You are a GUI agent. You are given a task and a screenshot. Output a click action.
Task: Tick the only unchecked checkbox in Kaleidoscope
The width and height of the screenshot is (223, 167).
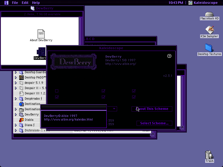pyautogui.click(x=57, y=91)
